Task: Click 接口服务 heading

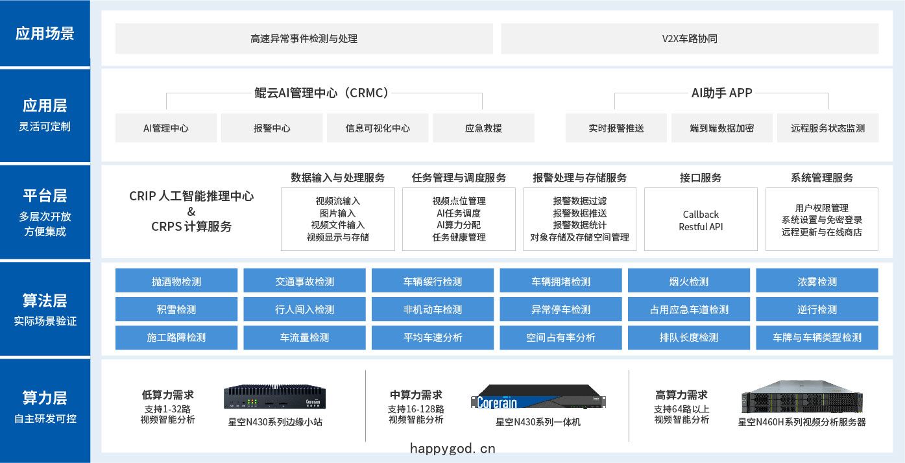Action: tap(701, 178)
